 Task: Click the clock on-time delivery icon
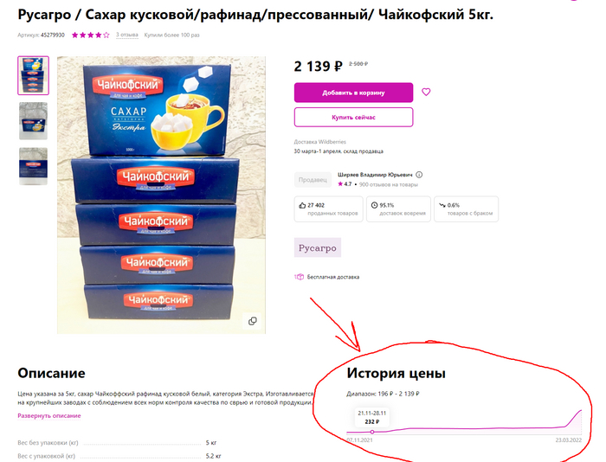[374, 205]
